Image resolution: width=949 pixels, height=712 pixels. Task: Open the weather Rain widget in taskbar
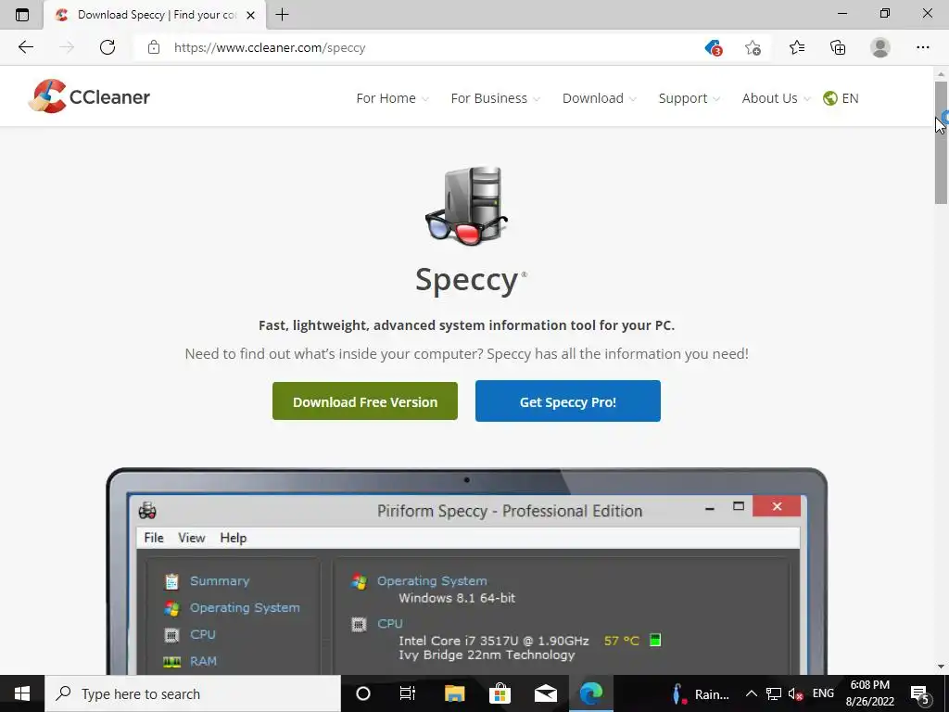701,693
